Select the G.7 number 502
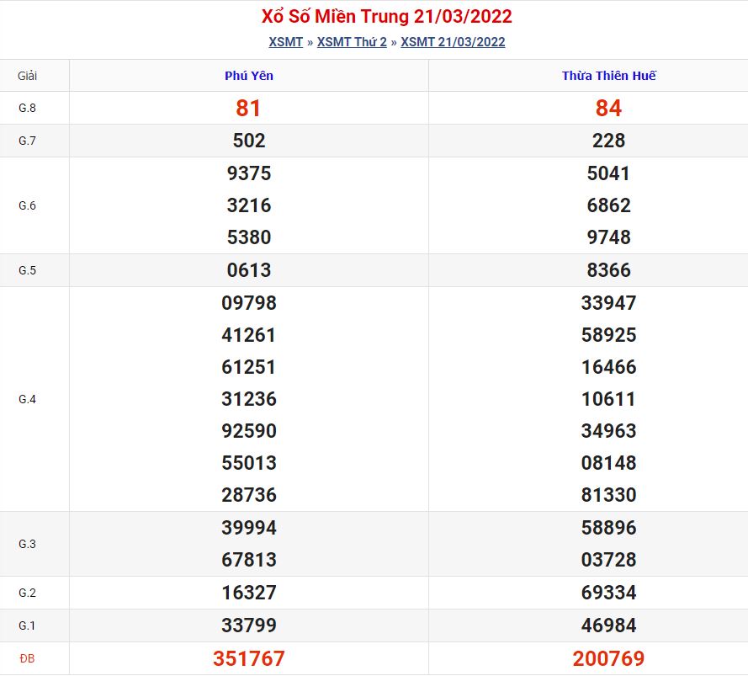The image size is (748, 676). tap(249, 141)
